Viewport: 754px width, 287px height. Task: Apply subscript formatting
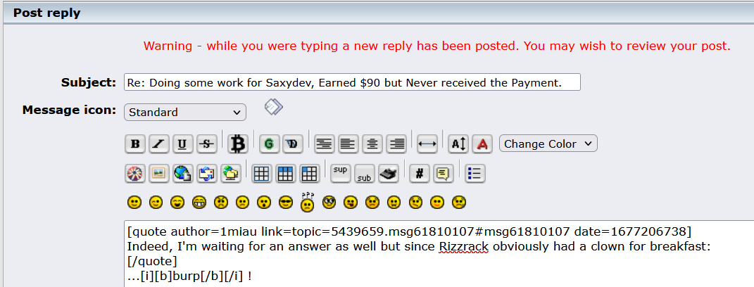pyautogui.click(x=365, y=174)
